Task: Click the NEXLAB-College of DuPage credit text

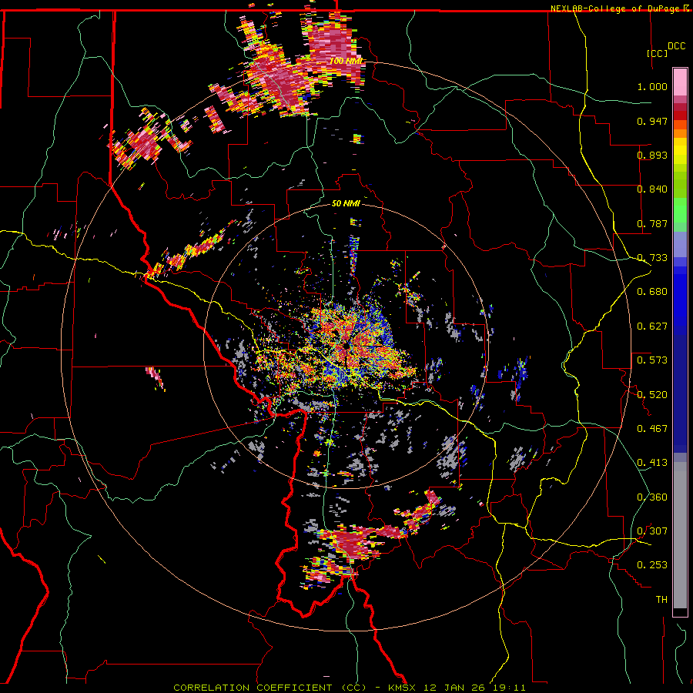Action: tap(614, 8)
